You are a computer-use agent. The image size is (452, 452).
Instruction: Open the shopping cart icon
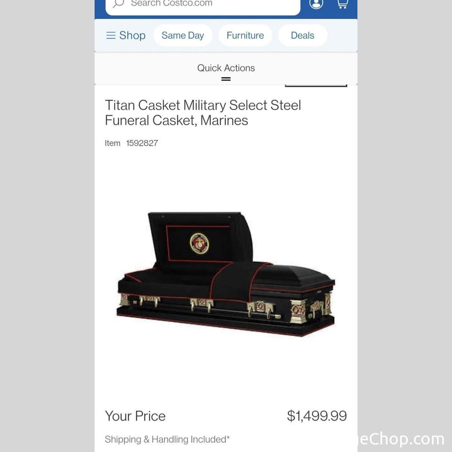click(342, 3)
